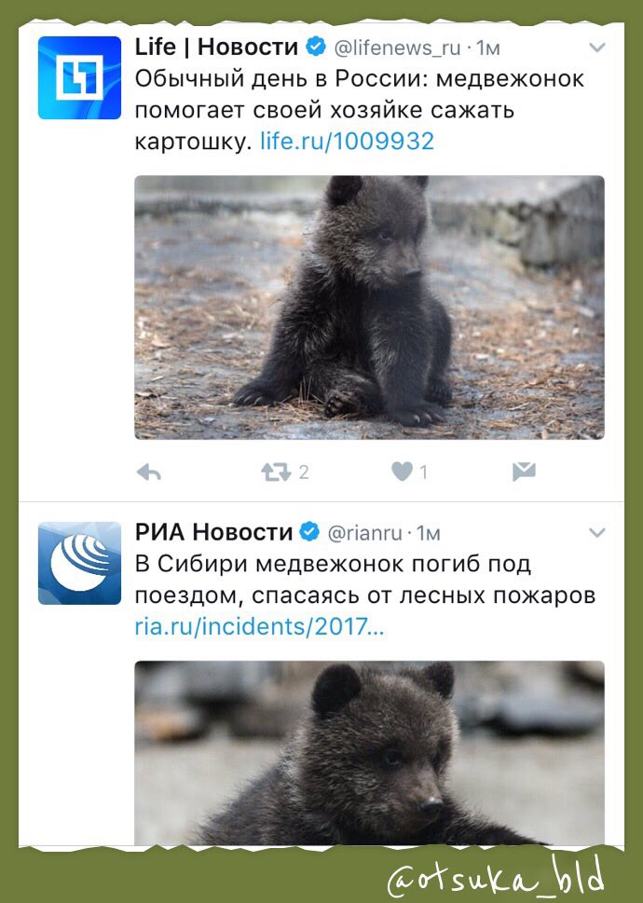
Task: Expand options chevron on РИА Новости tweet
Action: click(597, 533)
